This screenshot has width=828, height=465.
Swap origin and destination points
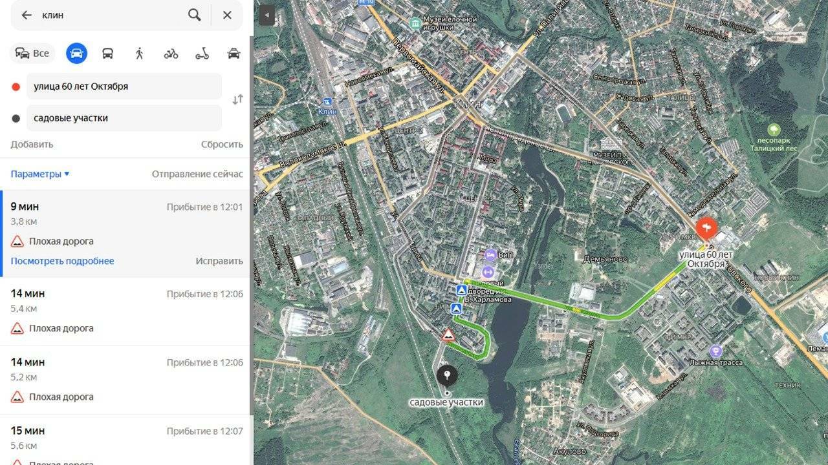(x=237, y=99)
